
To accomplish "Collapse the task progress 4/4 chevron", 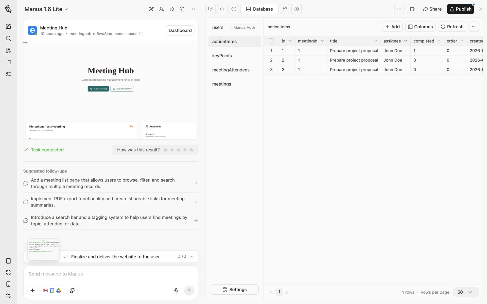I will (192, 257).
